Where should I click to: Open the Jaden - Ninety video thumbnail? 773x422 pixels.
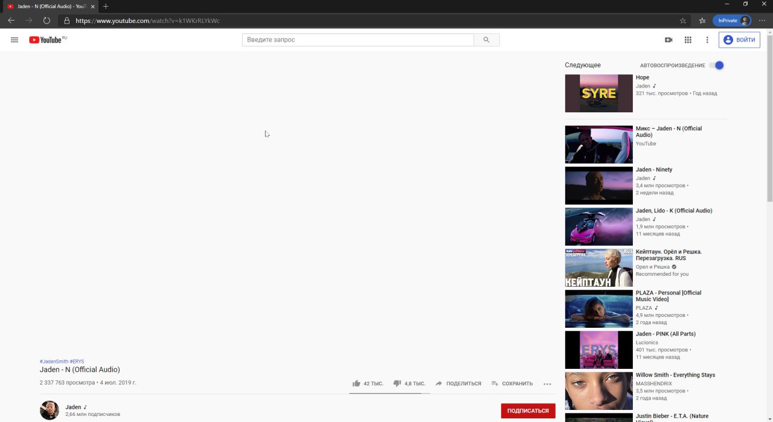(x=599, y=185)
